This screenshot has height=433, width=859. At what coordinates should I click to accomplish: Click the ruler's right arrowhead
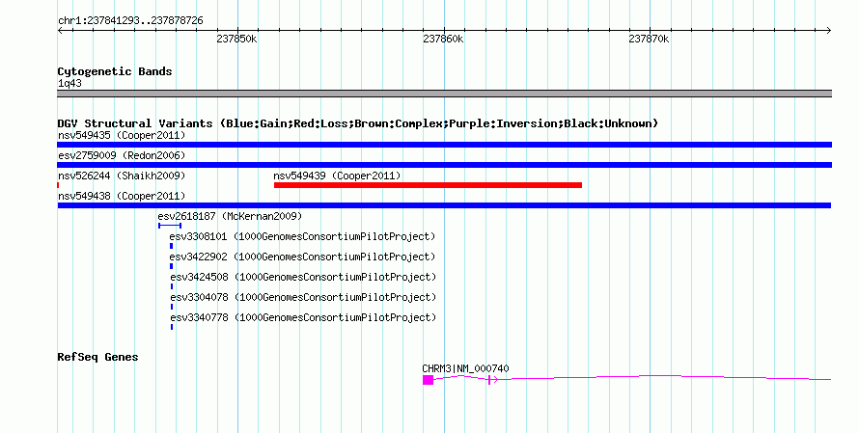click(829, 31)
